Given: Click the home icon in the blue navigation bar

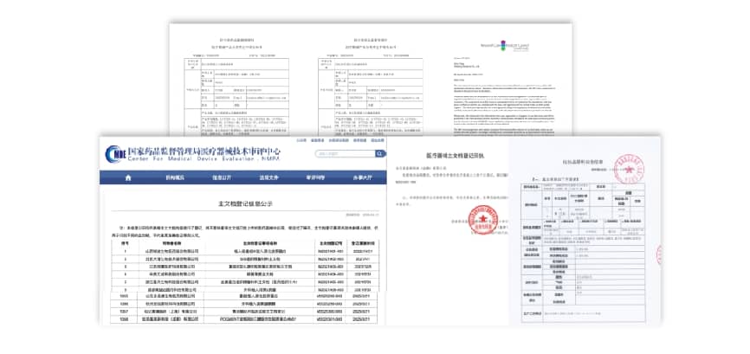Looking at the screenshot, I should (x=126, y=177).
